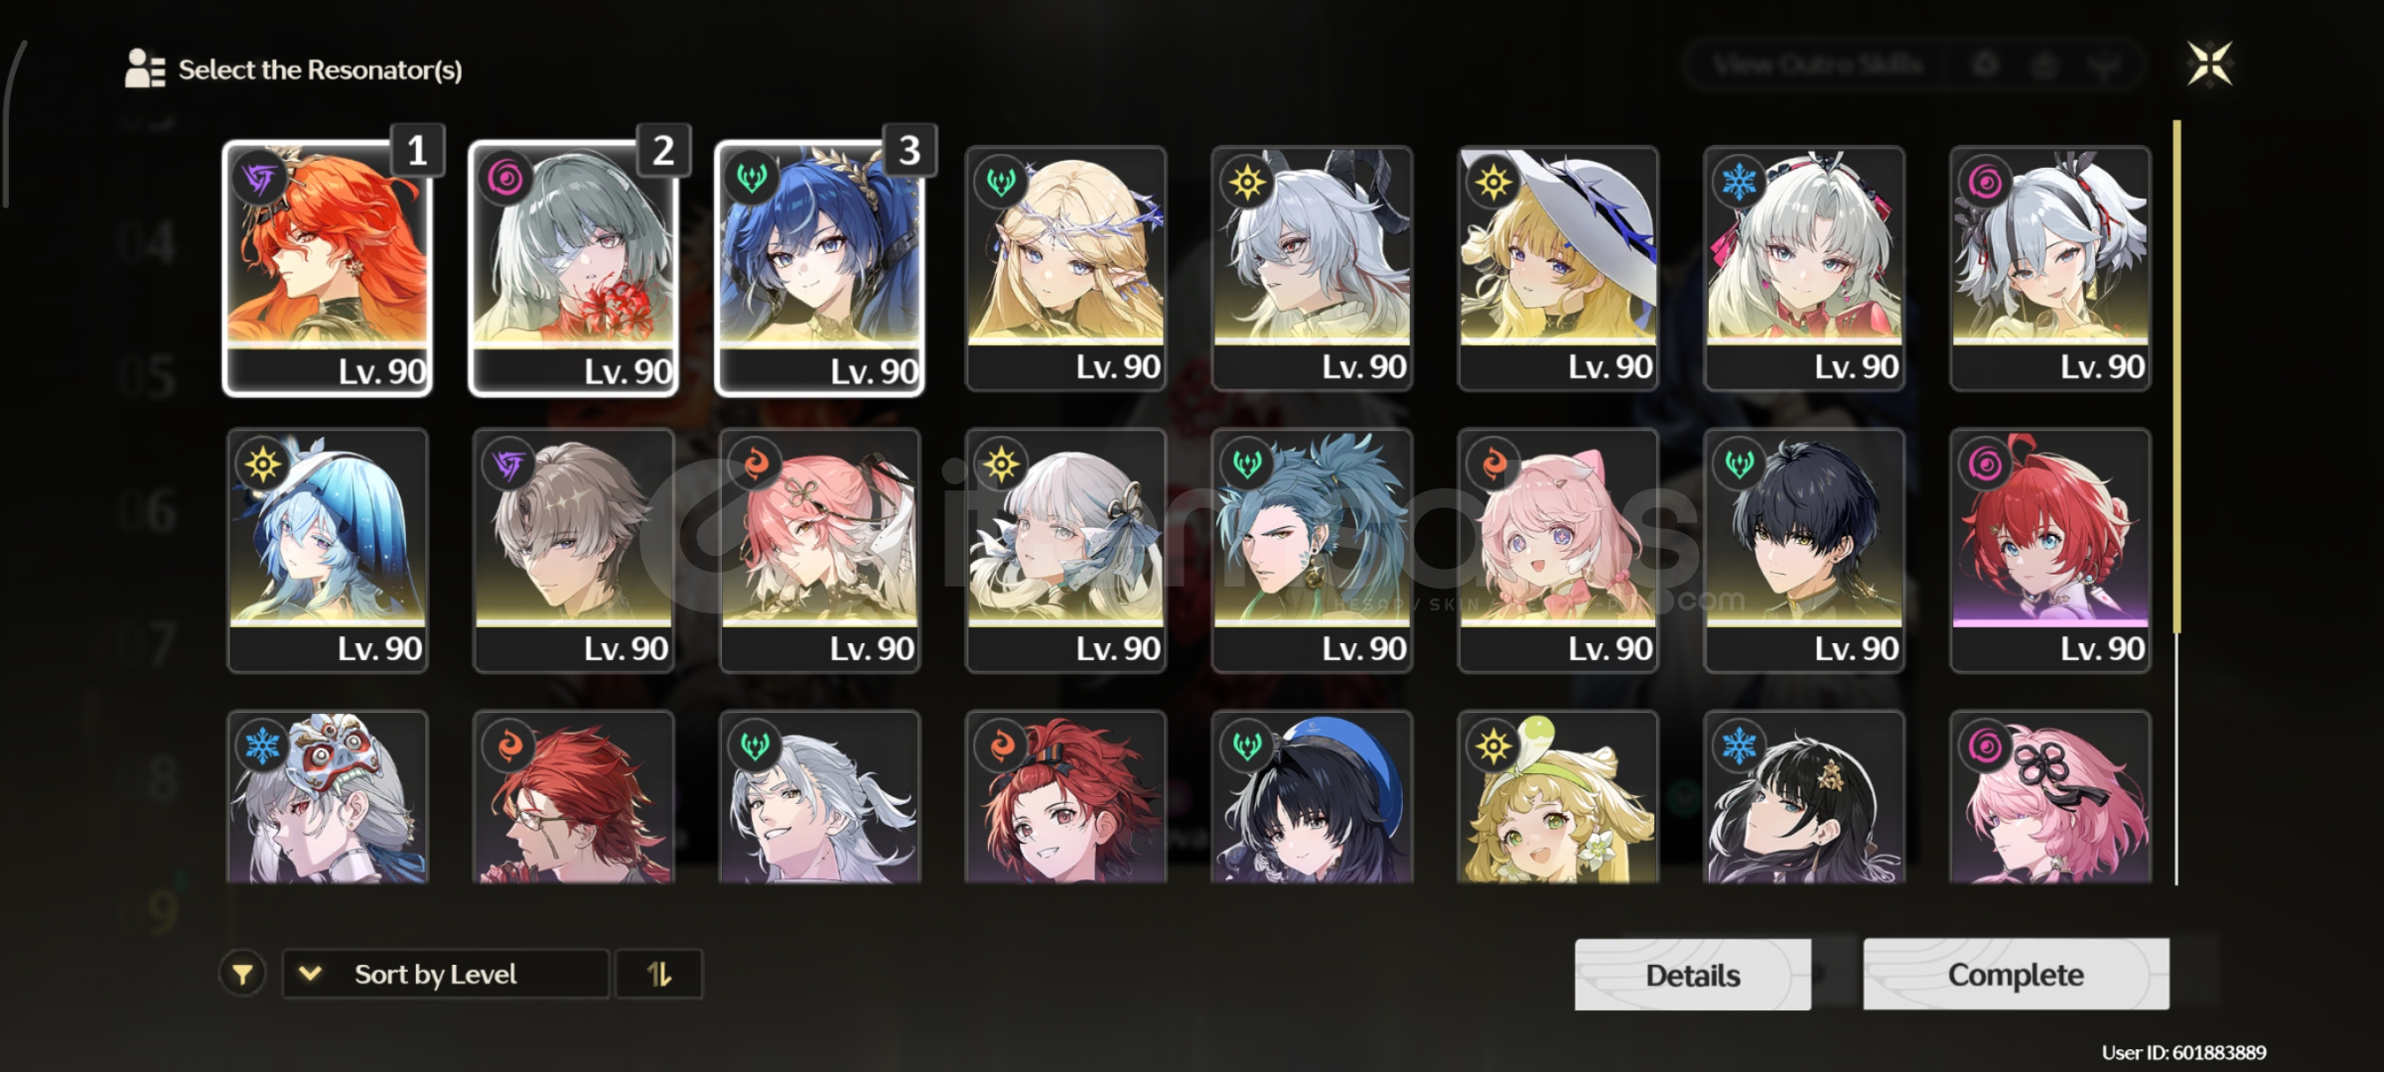2384x1072 pixels.
Task: Deselect gray-haired eyepatch resonator in slot 2
Action: (574, 268)
